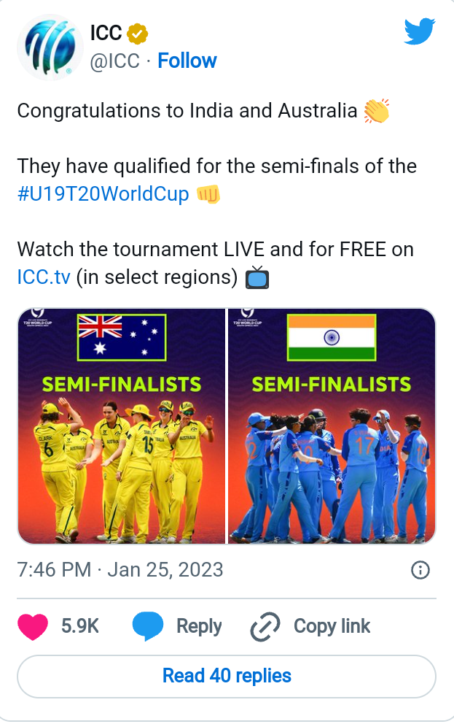Open the India semi-finalists image
Screen dimensions: 454x724
[x=332, y=426]
